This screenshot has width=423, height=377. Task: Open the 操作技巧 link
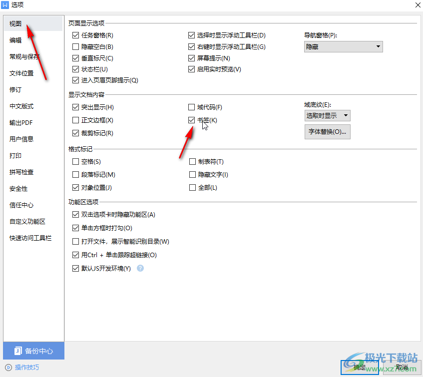(27, 368)
